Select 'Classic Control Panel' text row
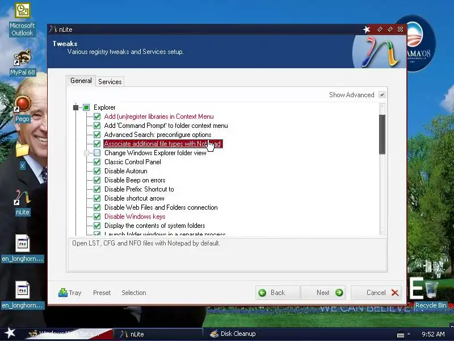The width and height of the screenshot is (454, 341). coord(133,162)
